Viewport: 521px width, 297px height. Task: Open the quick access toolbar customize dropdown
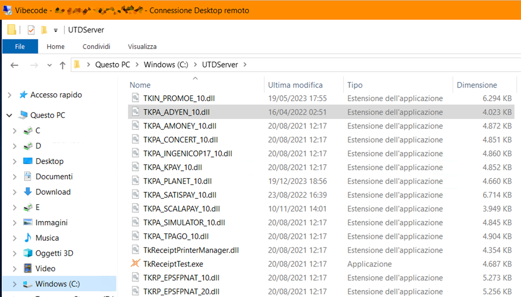point(56,30)
